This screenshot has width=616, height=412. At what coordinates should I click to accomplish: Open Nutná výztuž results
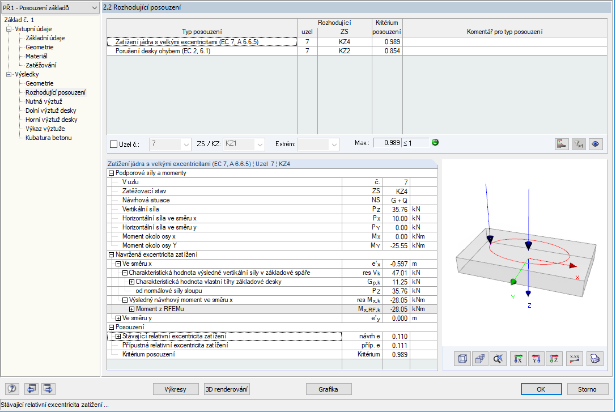44,101
